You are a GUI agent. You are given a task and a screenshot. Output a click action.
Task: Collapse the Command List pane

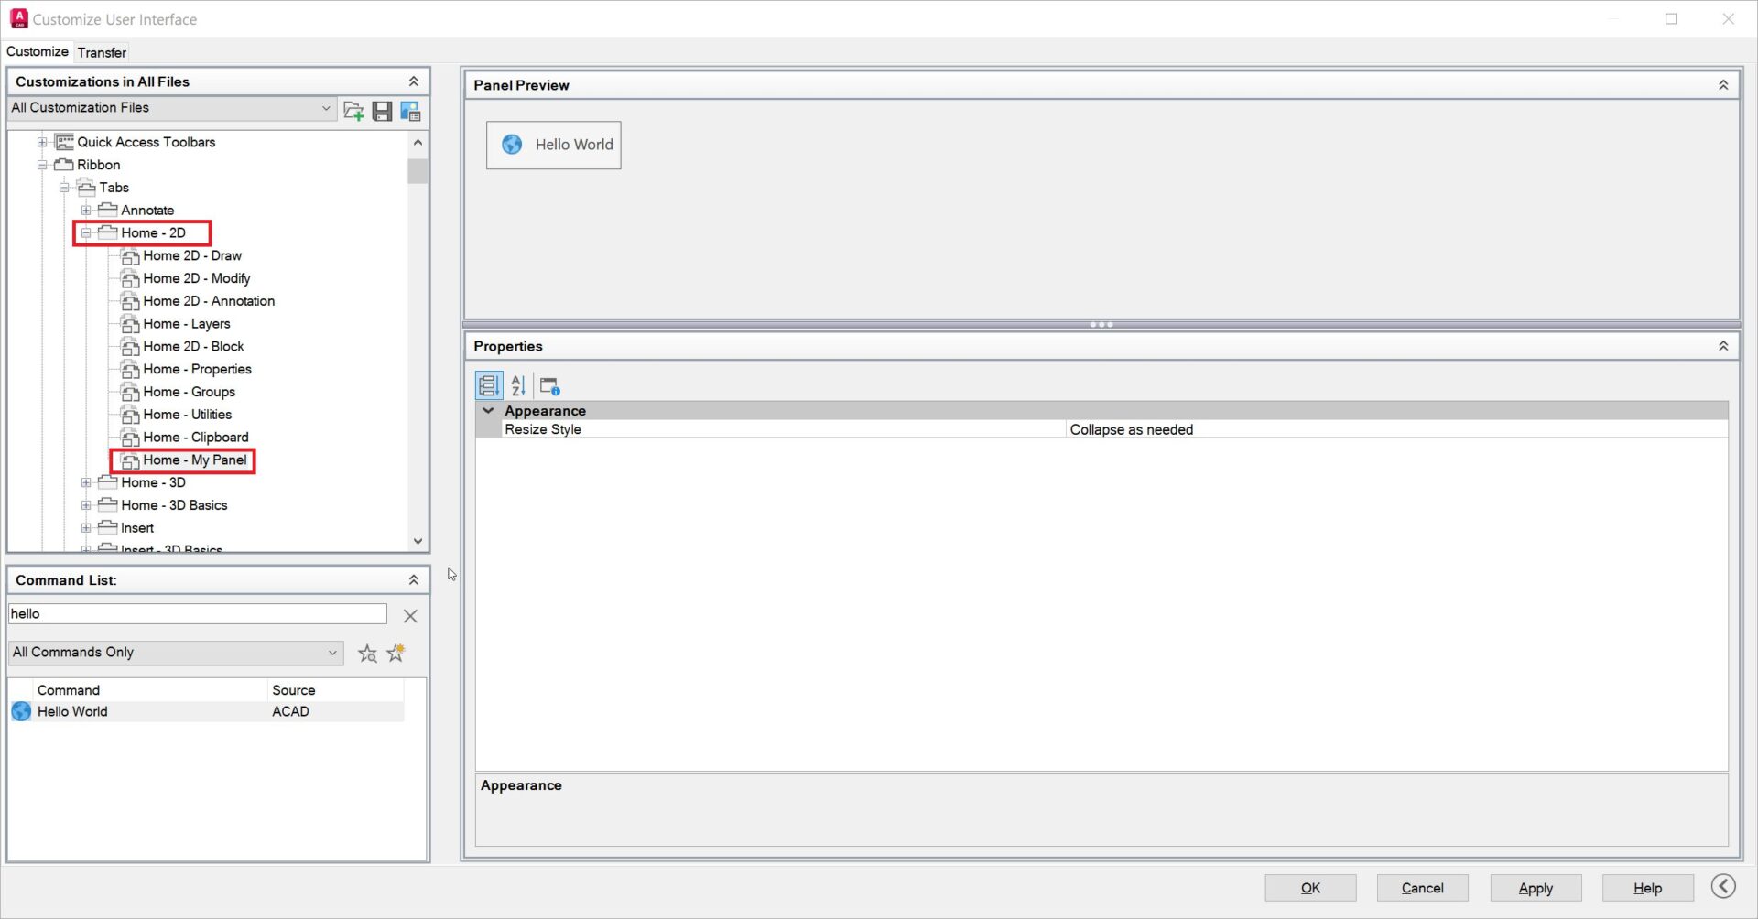(x=414, y=580)
